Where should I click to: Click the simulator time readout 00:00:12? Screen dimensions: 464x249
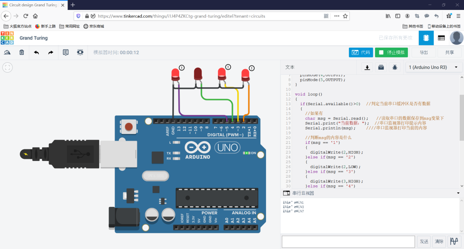129,52
